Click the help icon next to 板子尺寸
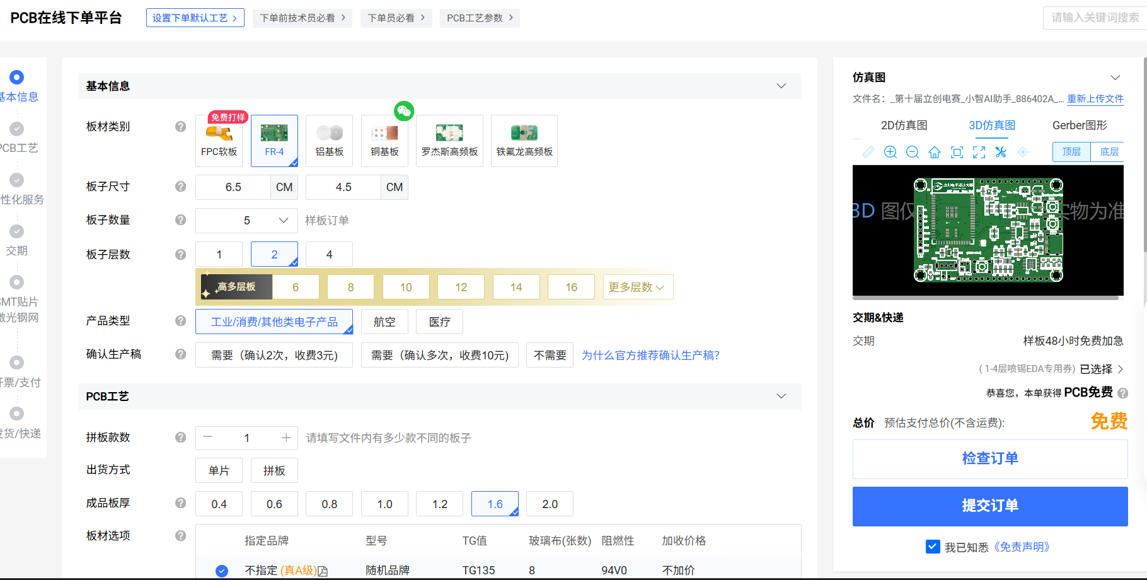This screenshot has height=580, width=1147. click(x=181, y=187)
